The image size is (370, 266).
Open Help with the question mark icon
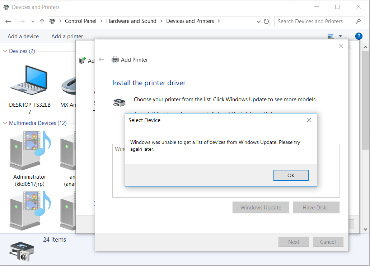tap(359, 36)
